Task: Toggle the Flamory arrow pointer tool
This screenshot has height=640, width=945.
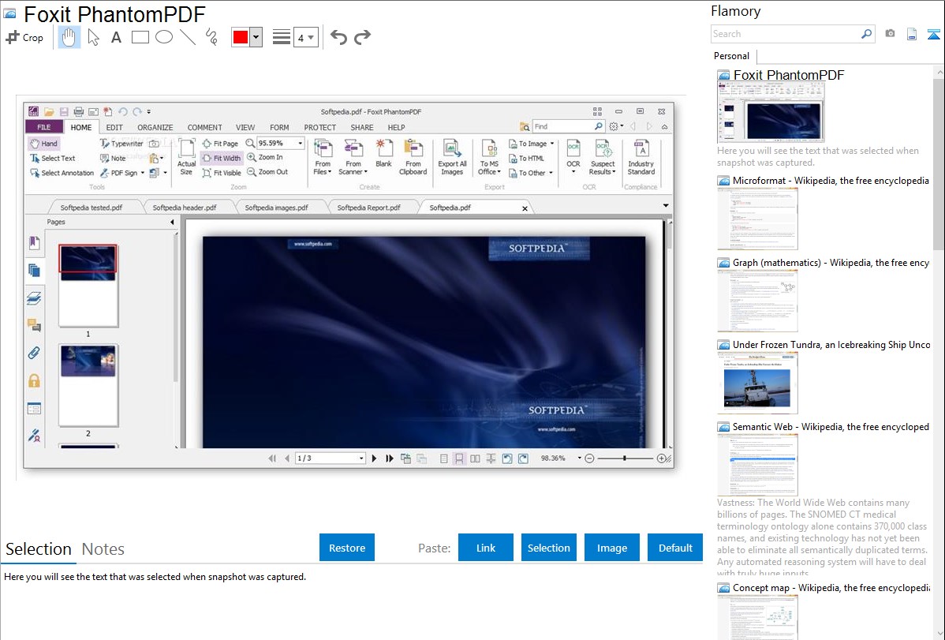Action: click(x=93, y=37)
